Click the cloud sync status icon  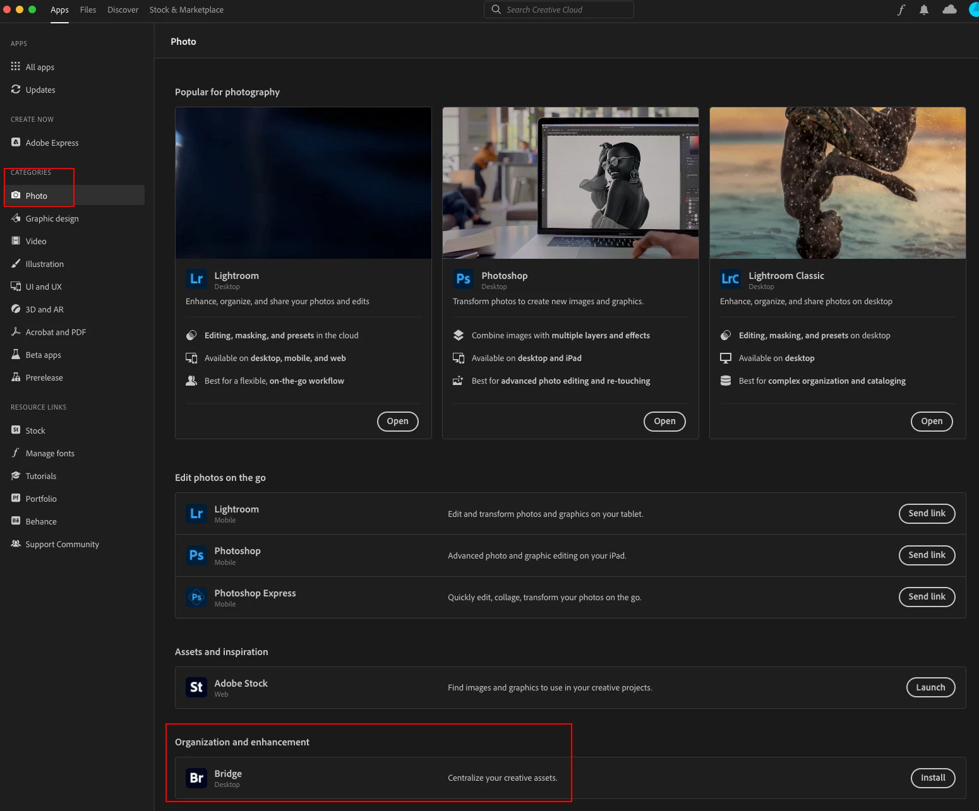(x=949, y=9)
